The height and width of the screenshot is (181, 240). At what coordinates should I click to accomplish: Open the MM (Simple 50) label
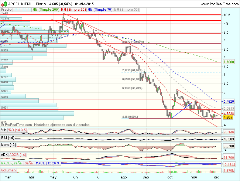(127, 10)
